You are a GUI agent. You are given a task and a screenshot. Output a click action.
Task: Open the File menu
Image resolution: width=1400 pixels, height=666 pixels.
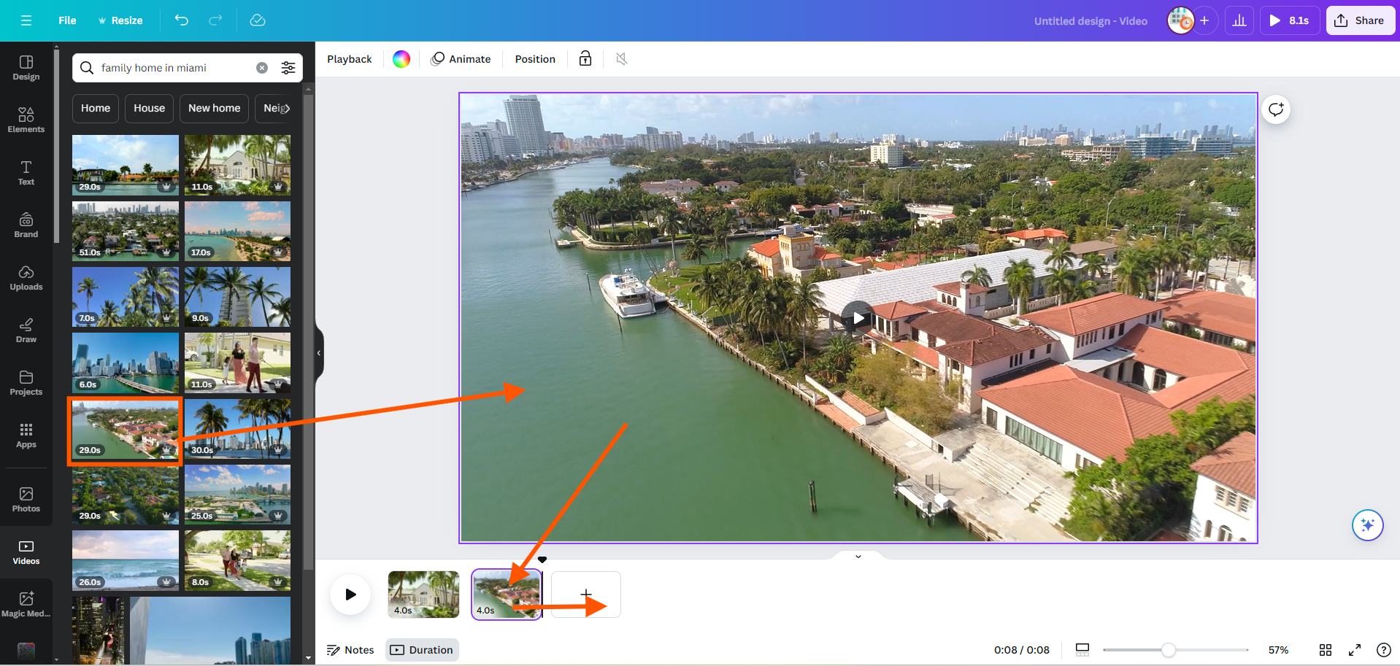click(x=67, y=20)
